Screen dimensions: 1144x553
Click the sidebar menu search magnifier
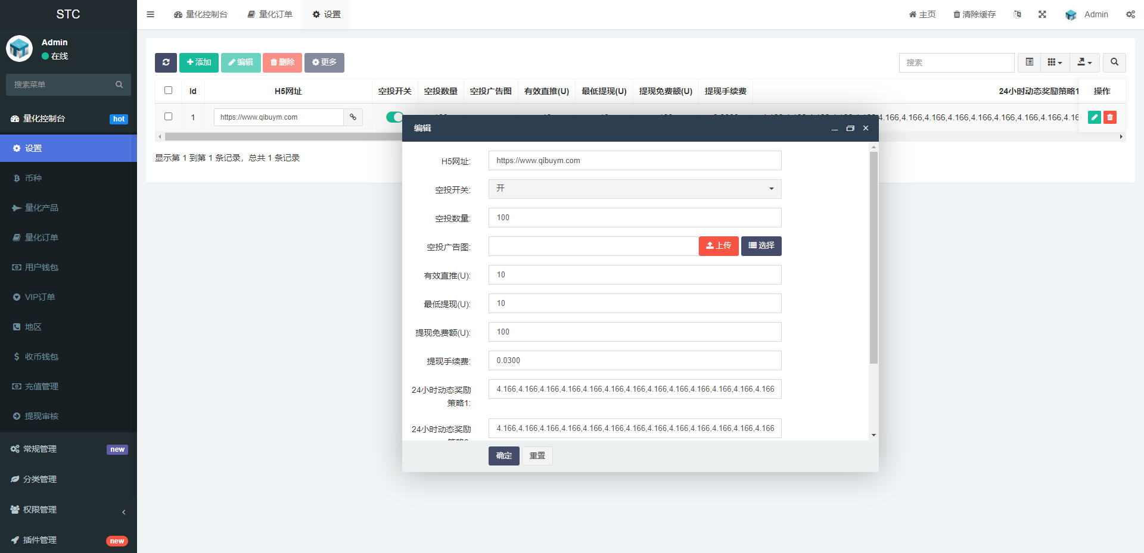click(x=119, y=85)
